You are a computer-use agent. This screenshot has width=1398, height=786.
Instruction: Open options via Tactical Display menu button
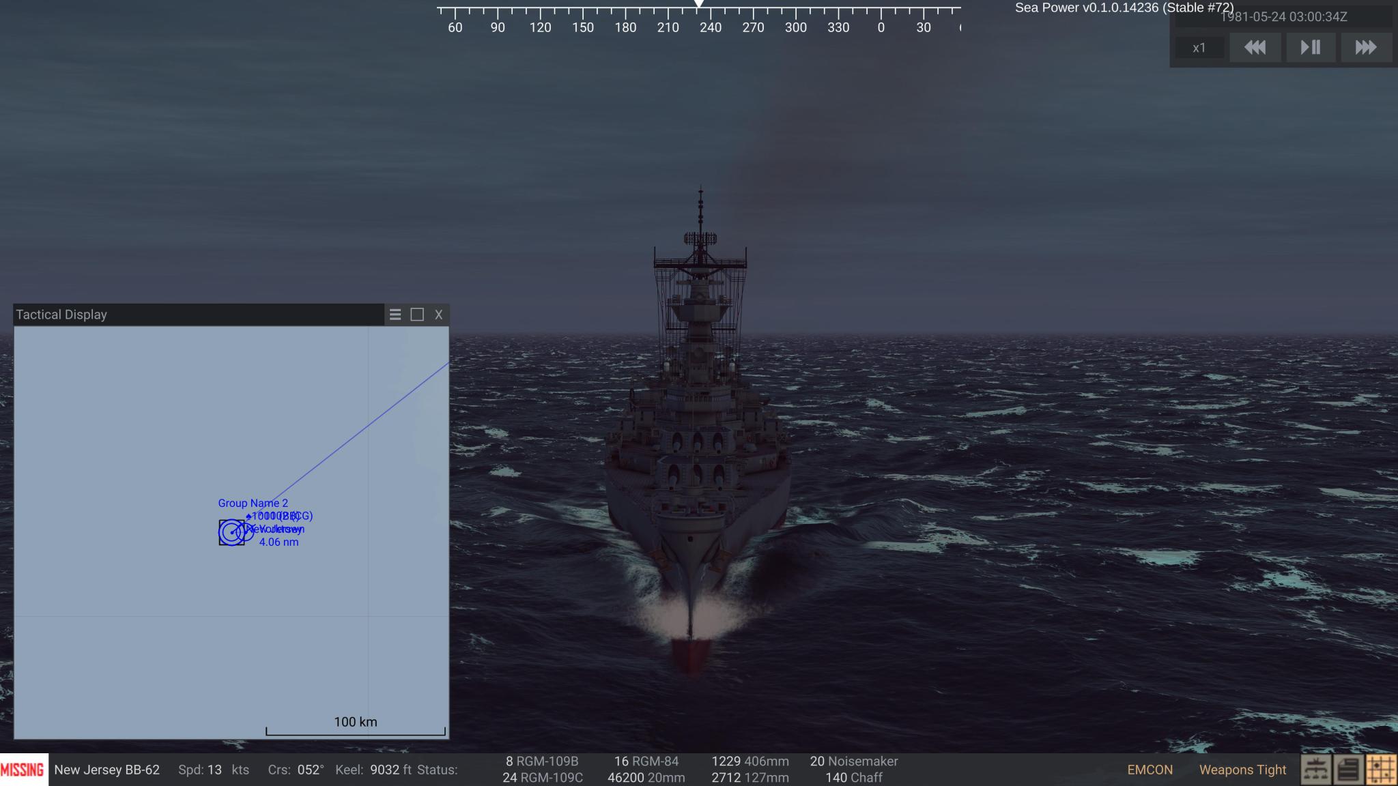(x=396, y=315)
